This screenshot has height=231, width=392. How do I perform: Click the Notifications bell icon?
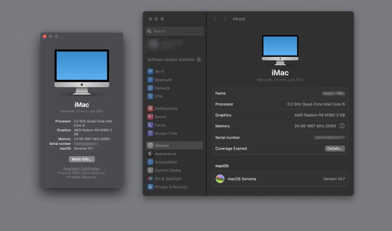pyautogui.click(x=150, y=108)
